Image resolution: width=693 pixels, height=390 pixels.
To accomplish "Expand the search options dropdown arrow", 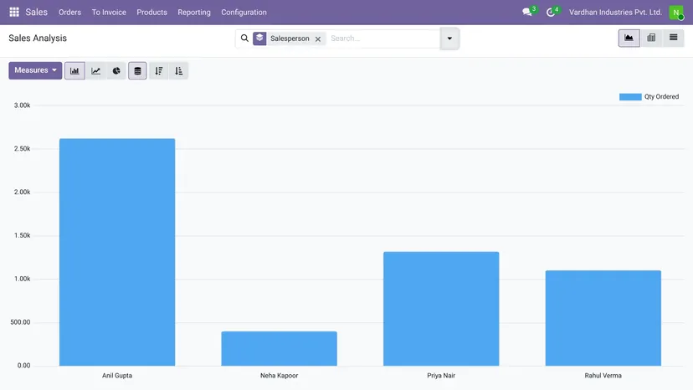I will [449, 38].
